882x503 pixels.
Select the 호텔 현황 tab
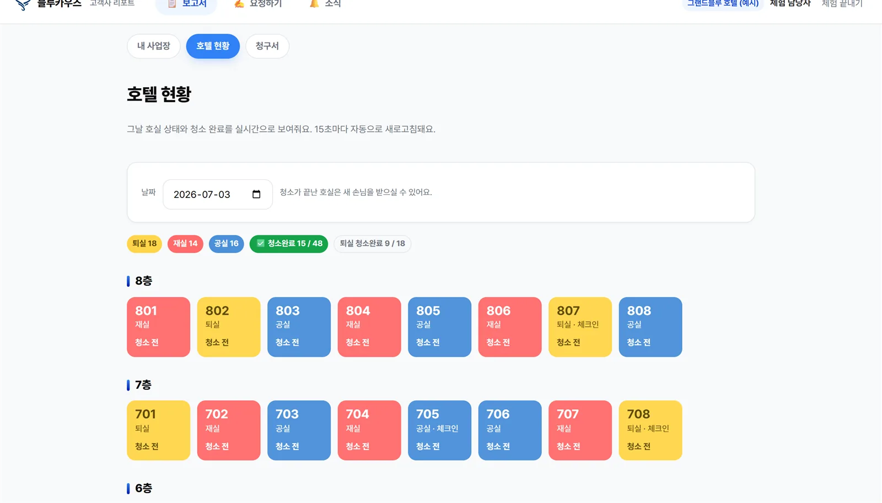[213, 46]
